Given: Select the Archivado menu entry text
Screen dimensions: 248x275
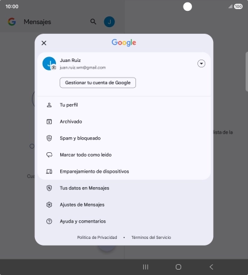Looking at the screenshot, I should (x=71, y=122).
